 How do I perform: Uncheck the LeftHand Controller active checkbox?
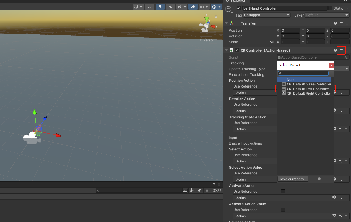tap(239, 8)
